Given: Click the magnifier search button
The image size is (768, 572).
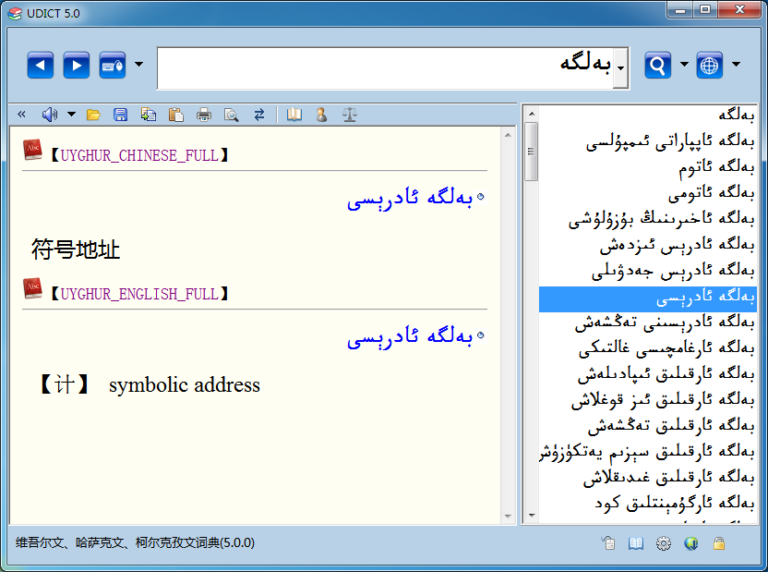Looking at the screenshot, I should tap(657, 66).
